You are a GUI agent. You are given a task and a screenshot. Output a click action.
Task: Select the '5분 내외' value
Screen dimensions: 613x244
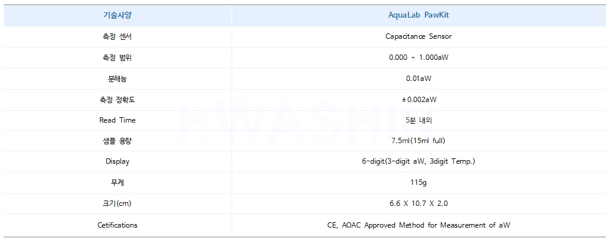(418, 121)
